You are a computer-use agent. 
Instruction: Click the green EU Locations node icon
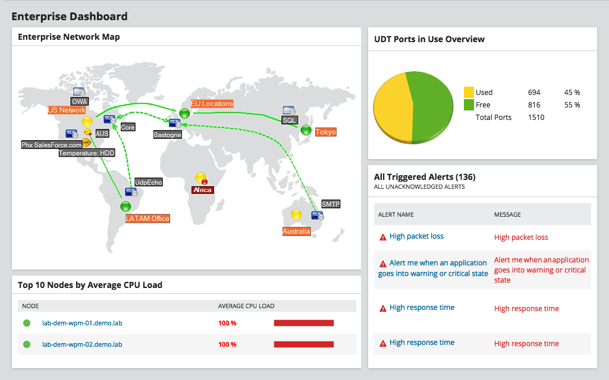[184, 113]
